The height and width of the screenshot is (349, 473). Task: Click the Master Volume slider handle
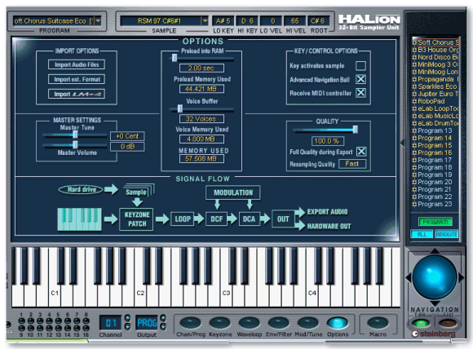pos(75,144)
